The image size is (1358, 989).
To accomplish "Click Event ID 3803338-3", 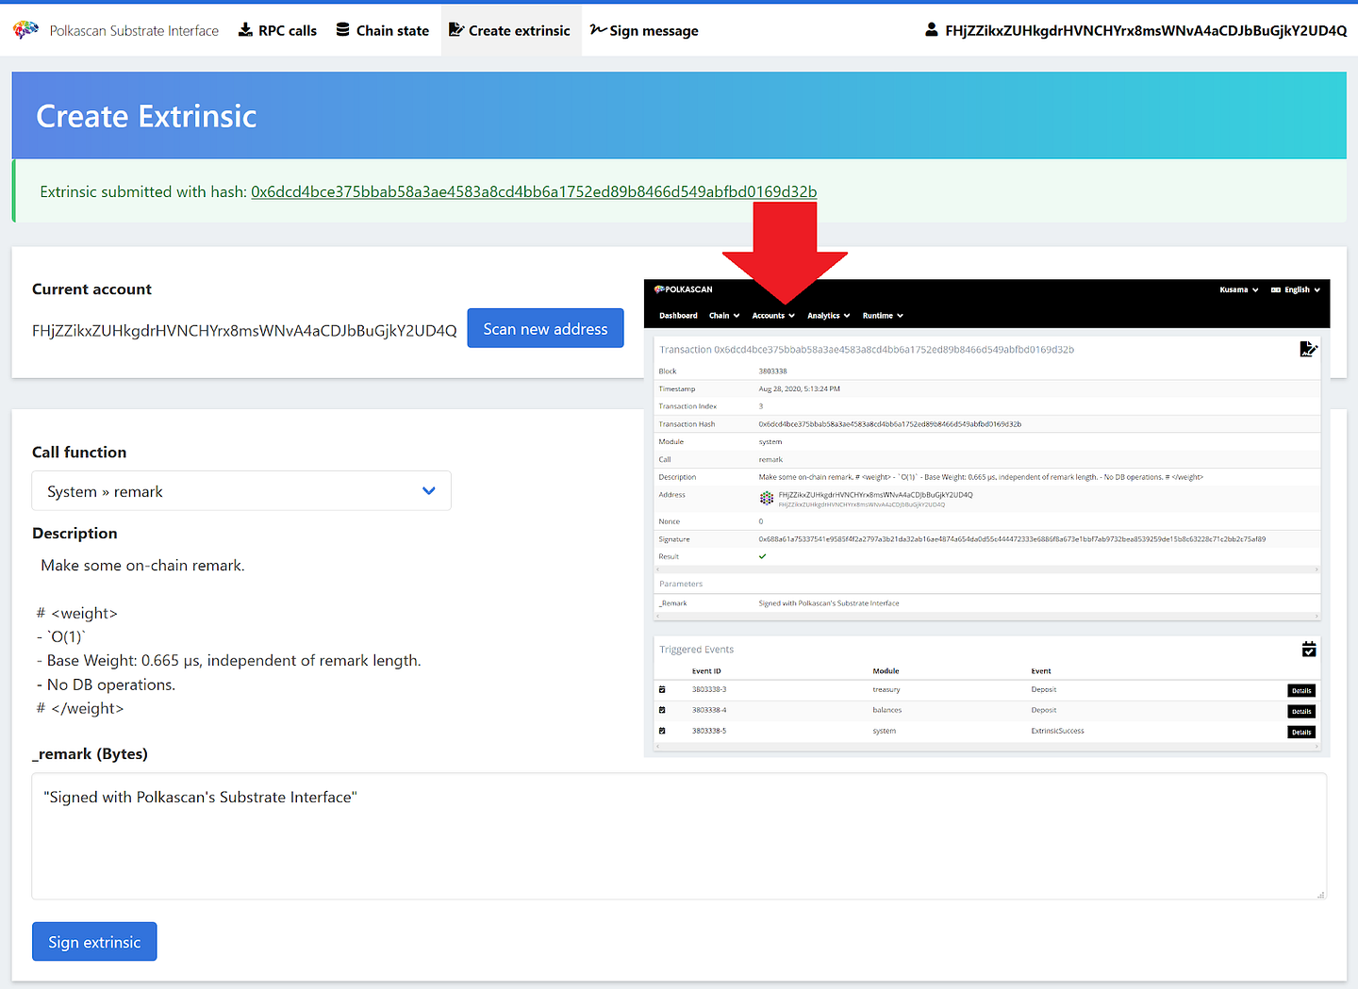I will pyautogui.click(x=709, y=689).
